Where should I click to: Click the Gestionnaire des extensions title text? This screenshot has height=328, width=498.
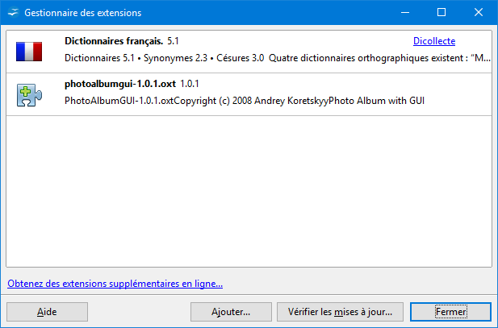click(x=83, y=13)
